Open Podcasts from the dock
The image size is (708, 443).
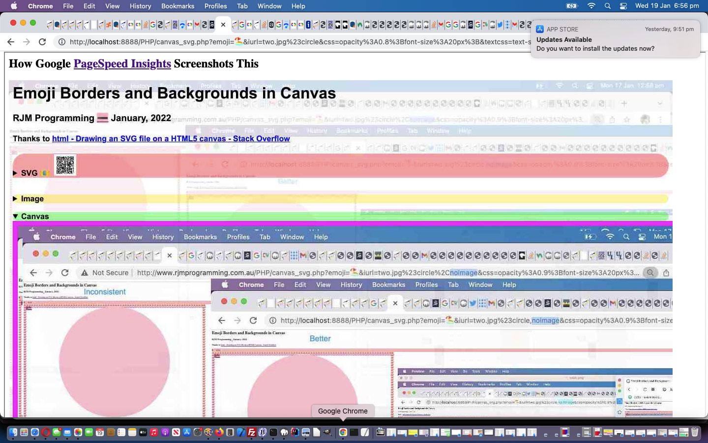click(165, 433)
